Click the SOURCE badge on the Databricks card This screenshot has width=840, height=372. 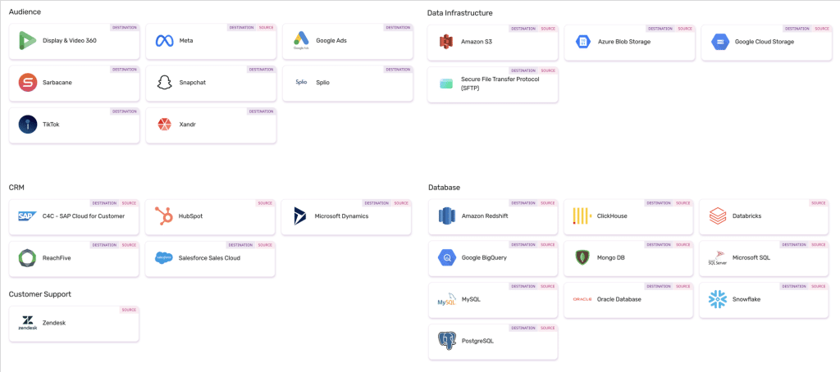click(819, 203)
